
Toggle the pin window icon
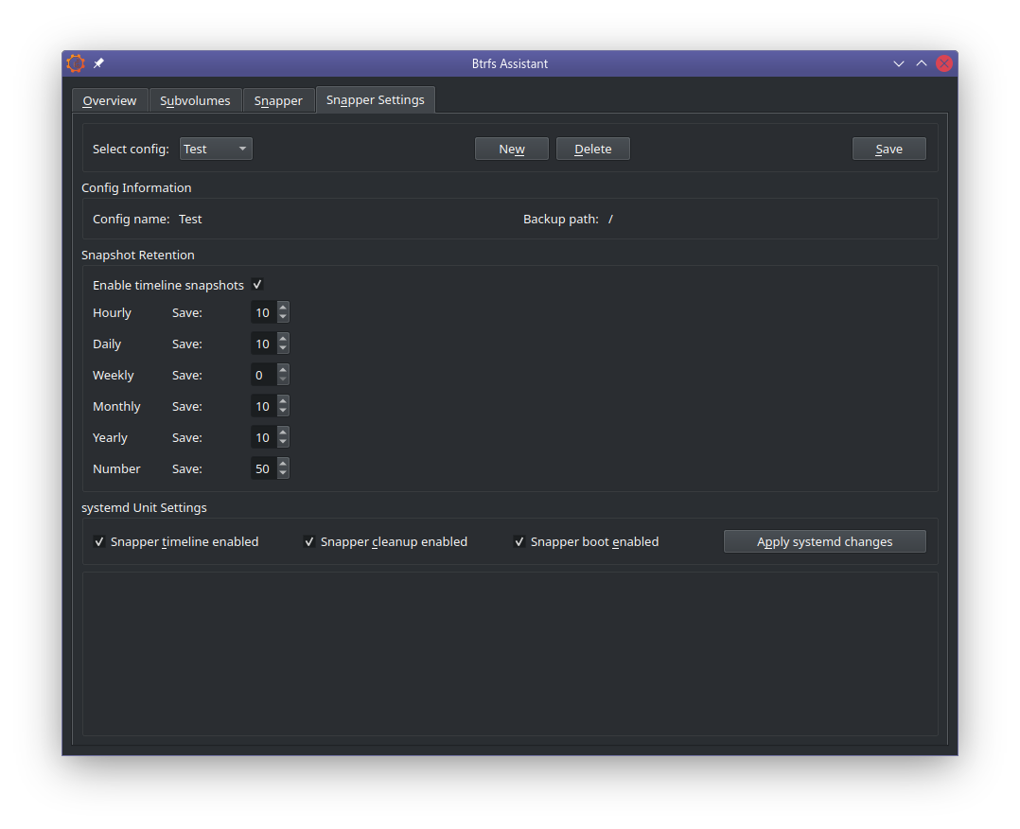click(x=98, y=63)
